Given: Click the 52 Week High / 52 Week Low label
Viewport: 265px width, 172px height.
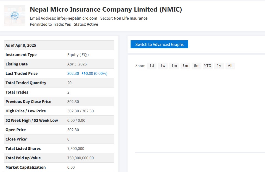Looking at the screenshot, I should tap(32, 120).
